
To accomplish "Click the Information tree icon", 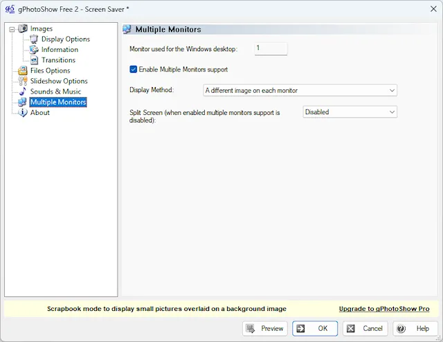I will 34,49.
